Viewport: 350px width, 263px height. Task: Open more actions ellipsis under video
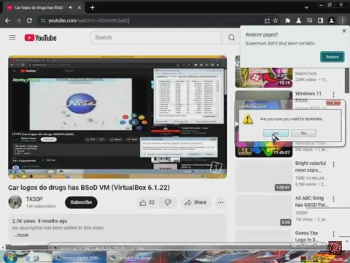pyautogui.click(x=221, y=203)
